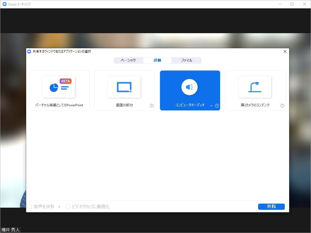Viewport: 311px width, 233px height.
Task: Open the help icon beside 画面の部分
Action: pos(152,106)
